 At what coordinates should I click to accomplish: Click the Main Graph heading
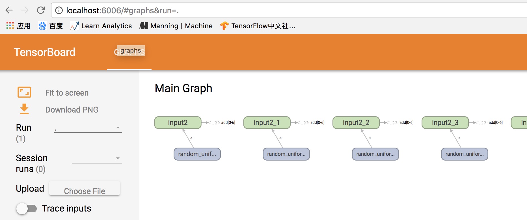183,89
